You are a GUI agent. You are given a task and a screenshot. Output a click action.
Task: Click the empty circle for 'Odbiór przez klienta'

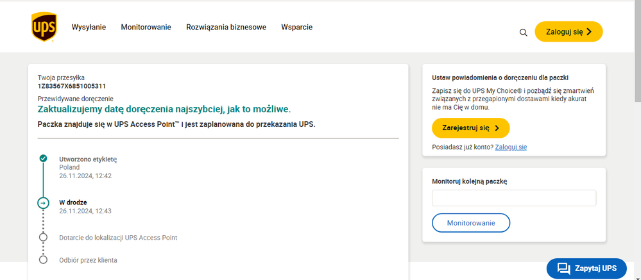(43, 259)
